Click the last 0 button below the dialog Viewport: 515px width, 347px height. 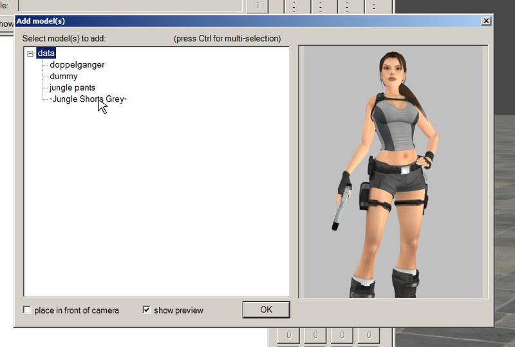coord(369,335)
